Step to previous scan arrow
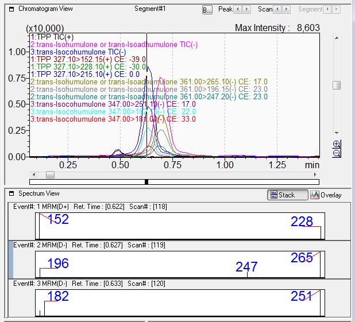355x322 pixels. click(x=279, y=10)
